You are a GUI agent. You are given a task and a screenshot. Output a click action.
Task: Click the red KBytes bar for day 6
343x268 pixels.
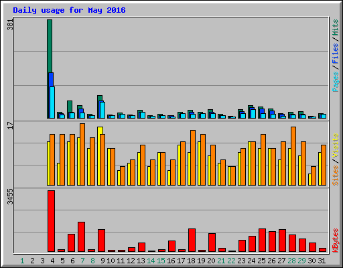click(71, 243)
